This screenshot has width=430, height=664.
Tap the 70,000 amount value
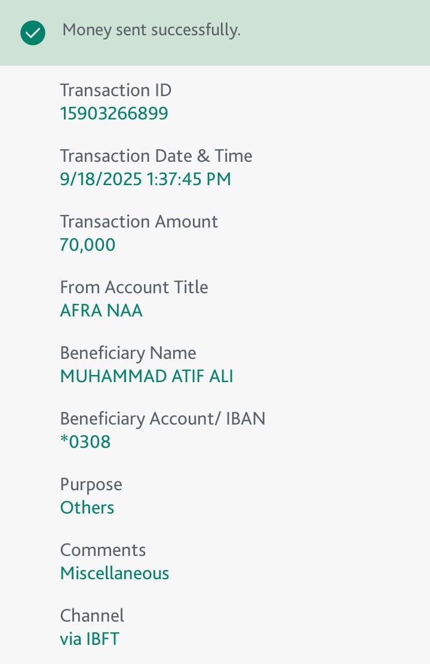tap(87, 245)
